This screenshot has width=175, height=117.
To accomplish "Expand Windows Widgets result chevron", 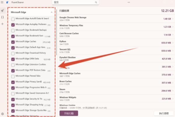I will click(x=173, y=99).
